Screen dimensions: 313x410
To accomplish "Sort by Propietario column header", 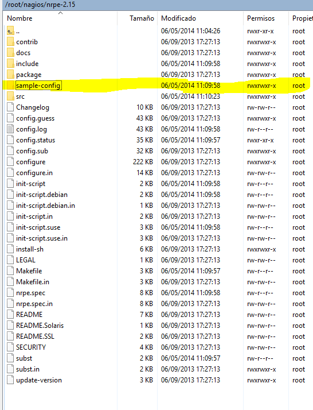I will pos(302,18).
